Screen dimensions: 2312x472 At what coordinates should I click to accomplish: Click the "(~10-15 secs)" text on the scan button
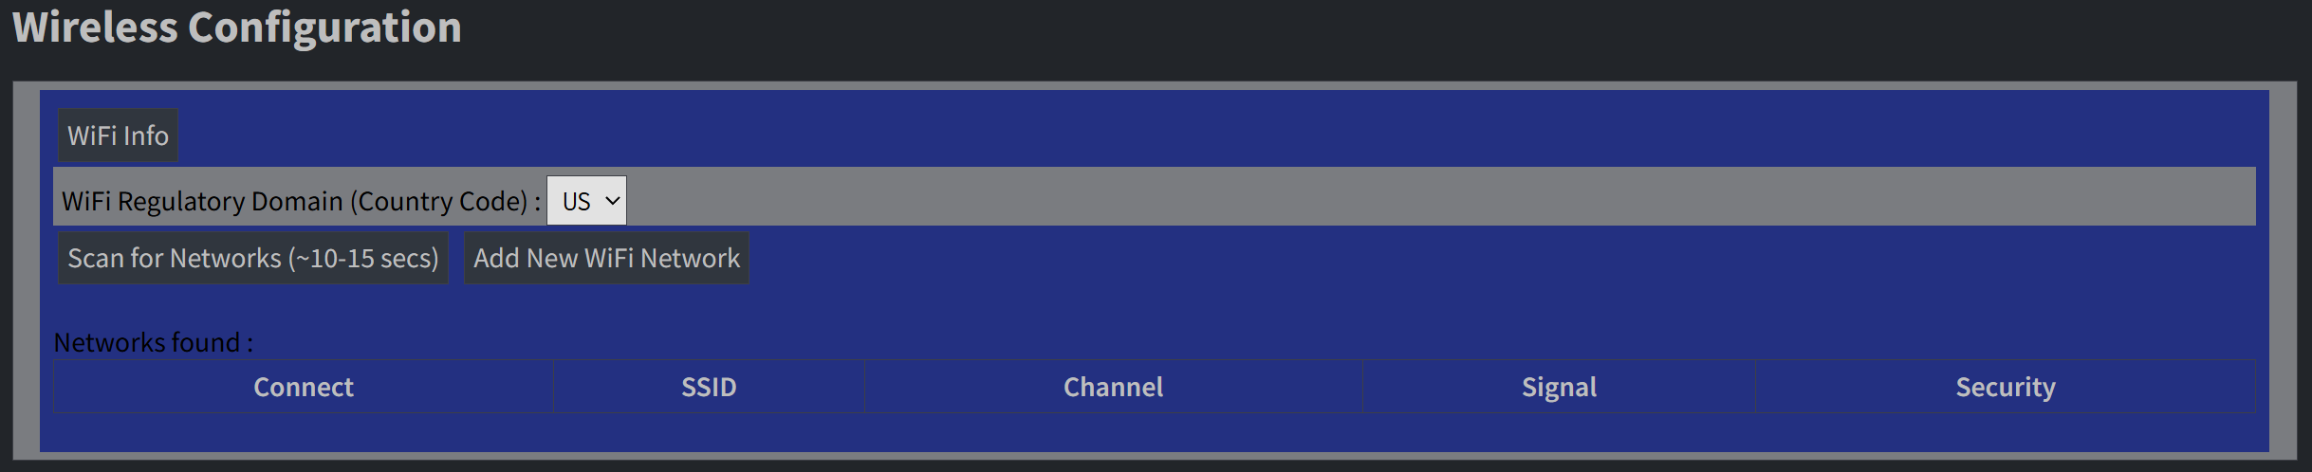pyautogui.click(x=363, y=258)
